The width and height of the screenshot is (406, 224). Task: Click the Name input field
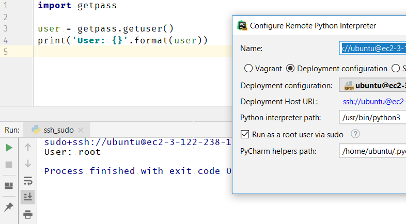click(372, 48)
